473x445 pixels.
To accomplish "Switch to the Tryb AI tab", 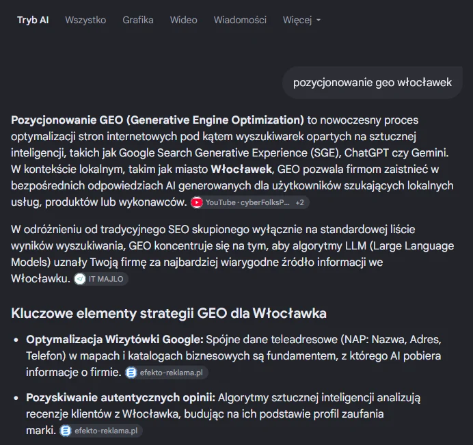I will 33,20.
